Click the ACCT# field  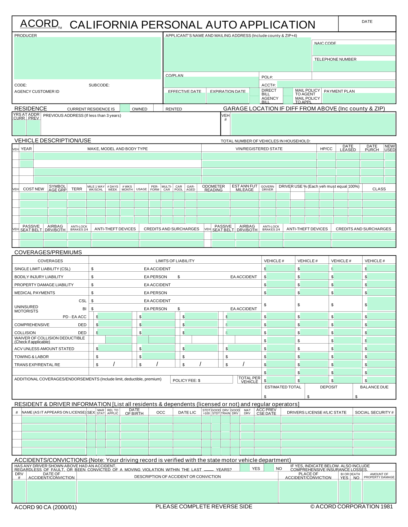tap(336, 84)
